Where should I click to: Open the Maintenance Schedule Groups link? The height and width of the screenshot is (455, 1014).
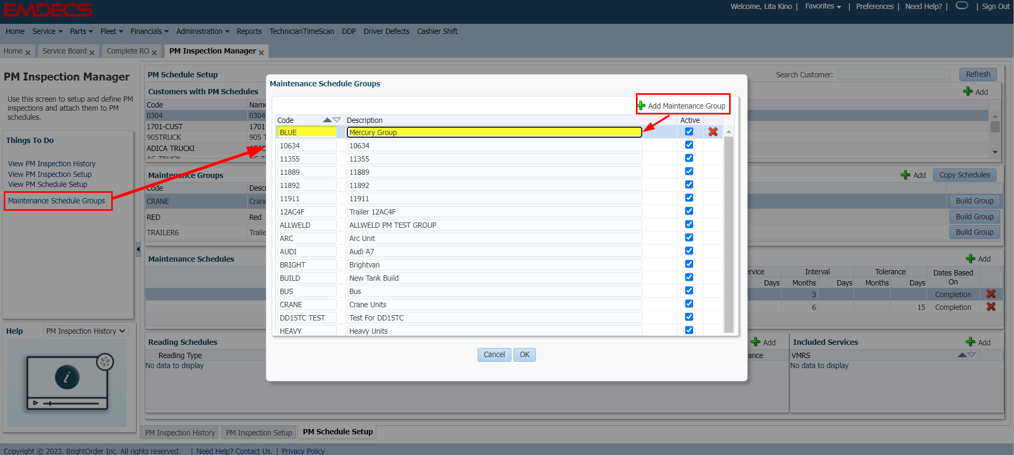point(57,201)
